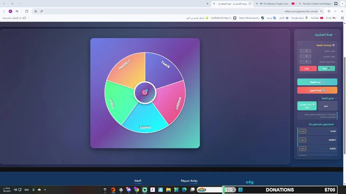The image size is (346, 194).
Task: Click the page vertical scrollbar
Action: [x=344, y=105]
